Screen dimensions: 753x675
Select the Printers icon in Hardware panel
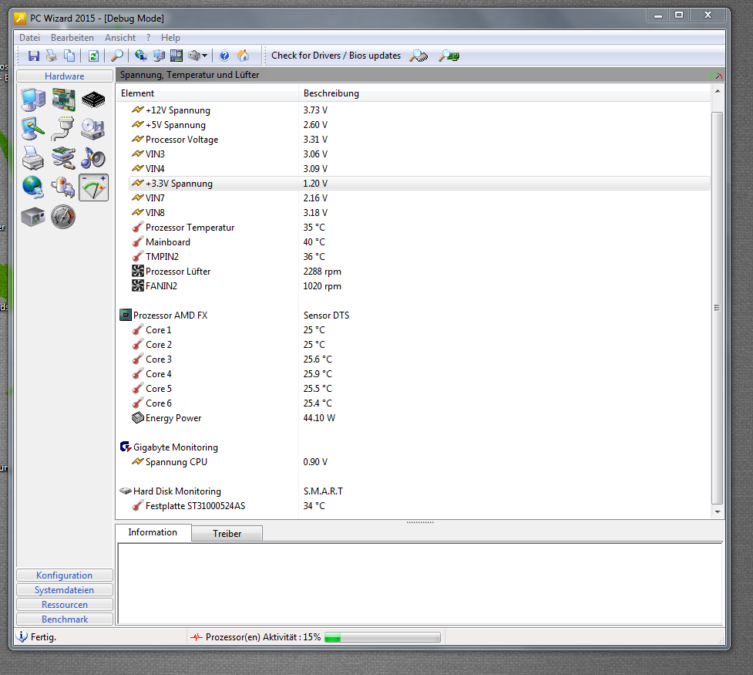(x=33, y=158)
